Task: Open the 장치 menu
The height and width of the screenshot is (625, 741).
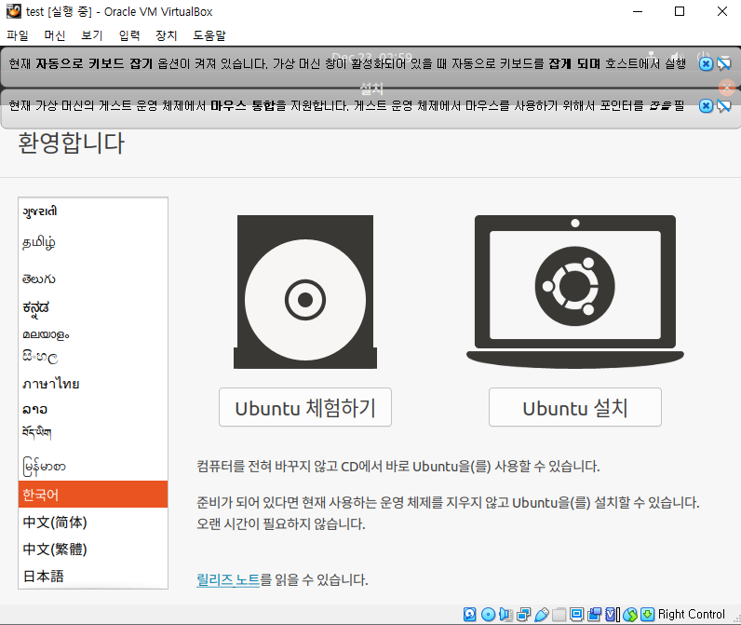Action: point(167,35)
